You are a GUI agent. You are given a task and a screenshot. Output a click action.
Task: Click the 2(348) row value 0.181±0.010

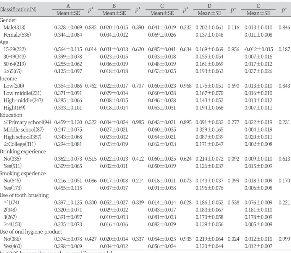tap(258, 210)
